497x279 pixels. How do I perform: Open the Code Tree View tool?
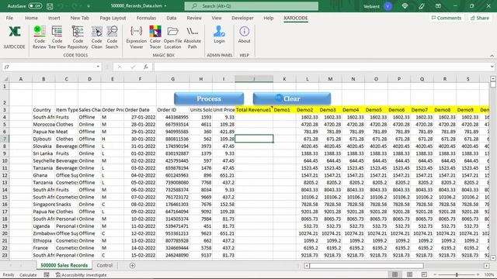57,37
